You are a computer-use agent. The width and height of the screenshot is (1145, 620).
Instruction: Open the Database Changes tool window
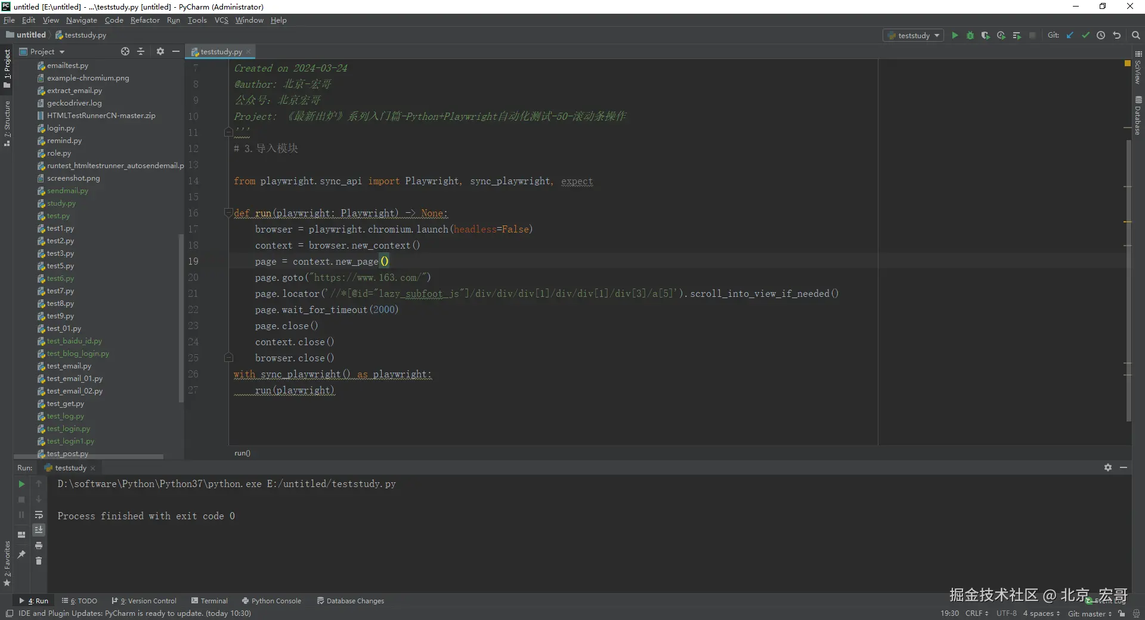click(x=351, y=601)
